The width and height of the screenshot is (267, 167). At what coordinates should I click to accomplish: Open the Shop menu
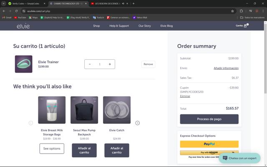click(x=96, y=26)
